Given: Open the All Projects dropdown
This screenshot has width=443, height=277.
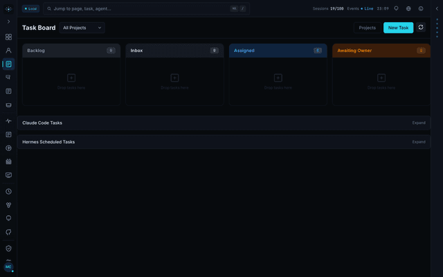Looking at the screenshot, I should click(x=82, y=28).
